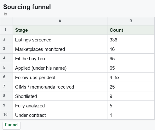The image size is (155, 130).
Task: Click the Stage header cell
Action: pyautogui.click(x=60, y=30)
